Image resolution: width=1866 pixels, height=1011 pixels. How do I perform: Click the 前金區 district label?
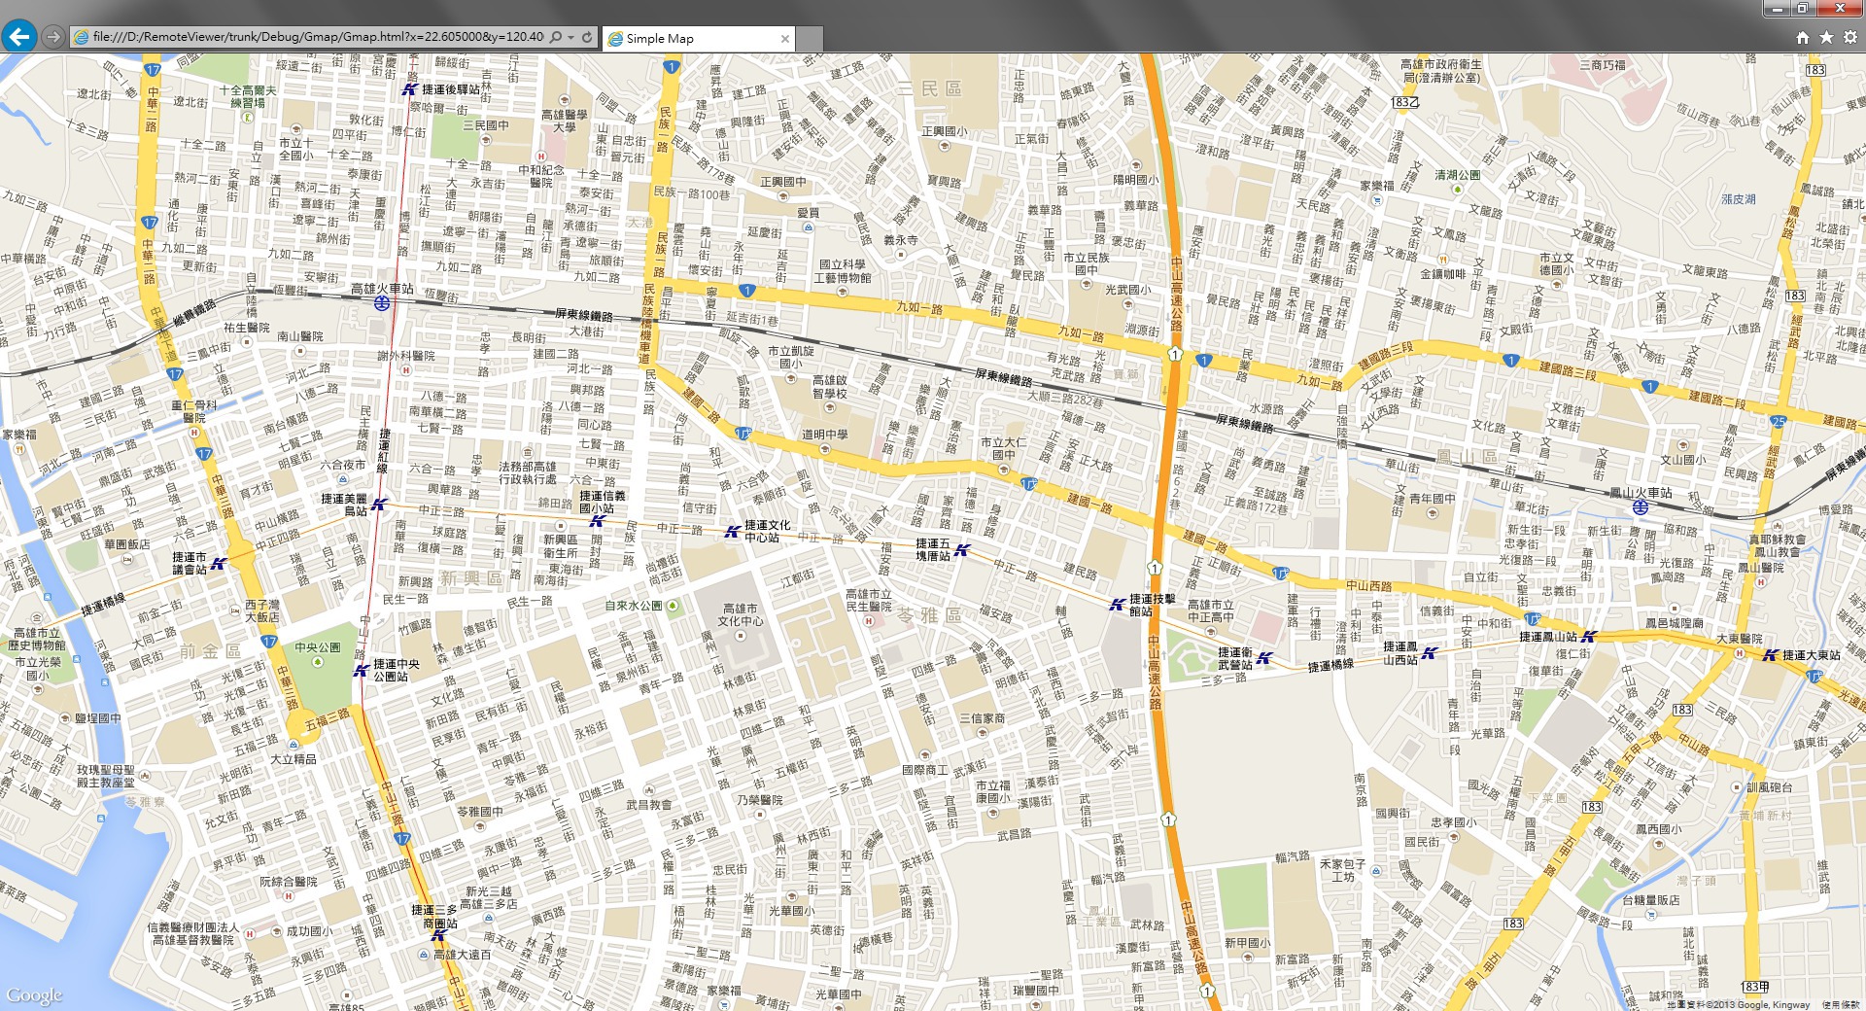coord(209,650)
